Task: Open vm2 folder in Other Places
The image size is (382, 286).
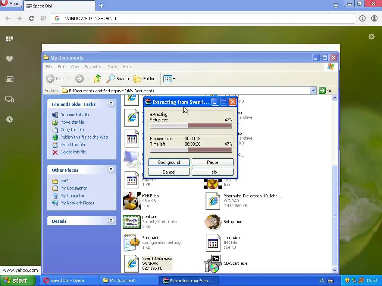Action: coord(64,181)
